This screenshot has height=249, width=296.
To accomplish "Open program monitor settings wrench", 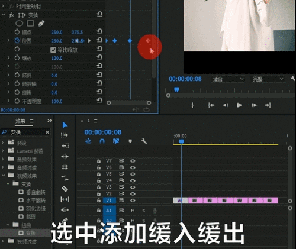I will [x=293, y=79].
